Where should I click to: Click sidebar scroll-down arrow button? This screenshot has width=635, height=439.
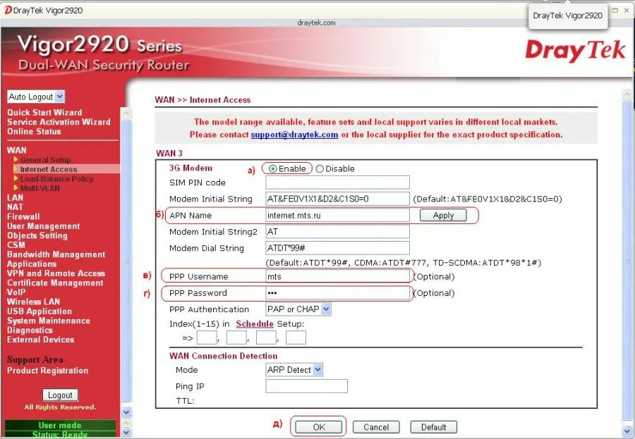(x=126, y=412)
